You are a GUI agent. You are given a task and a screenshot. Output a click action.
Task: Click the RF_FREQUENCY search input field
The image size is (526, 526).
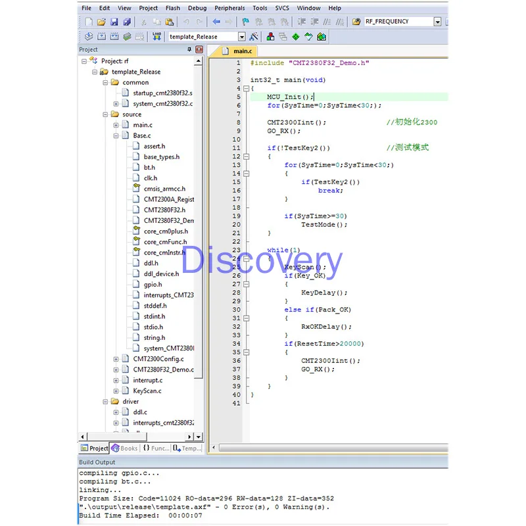point(398,22)
